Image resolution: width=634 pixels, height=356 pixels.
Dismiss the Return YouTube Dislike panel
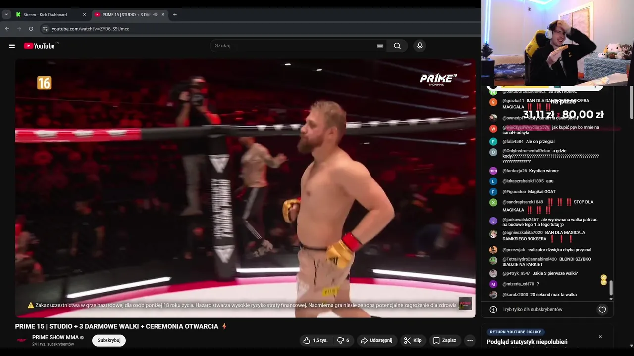click(x=600, y=337)
